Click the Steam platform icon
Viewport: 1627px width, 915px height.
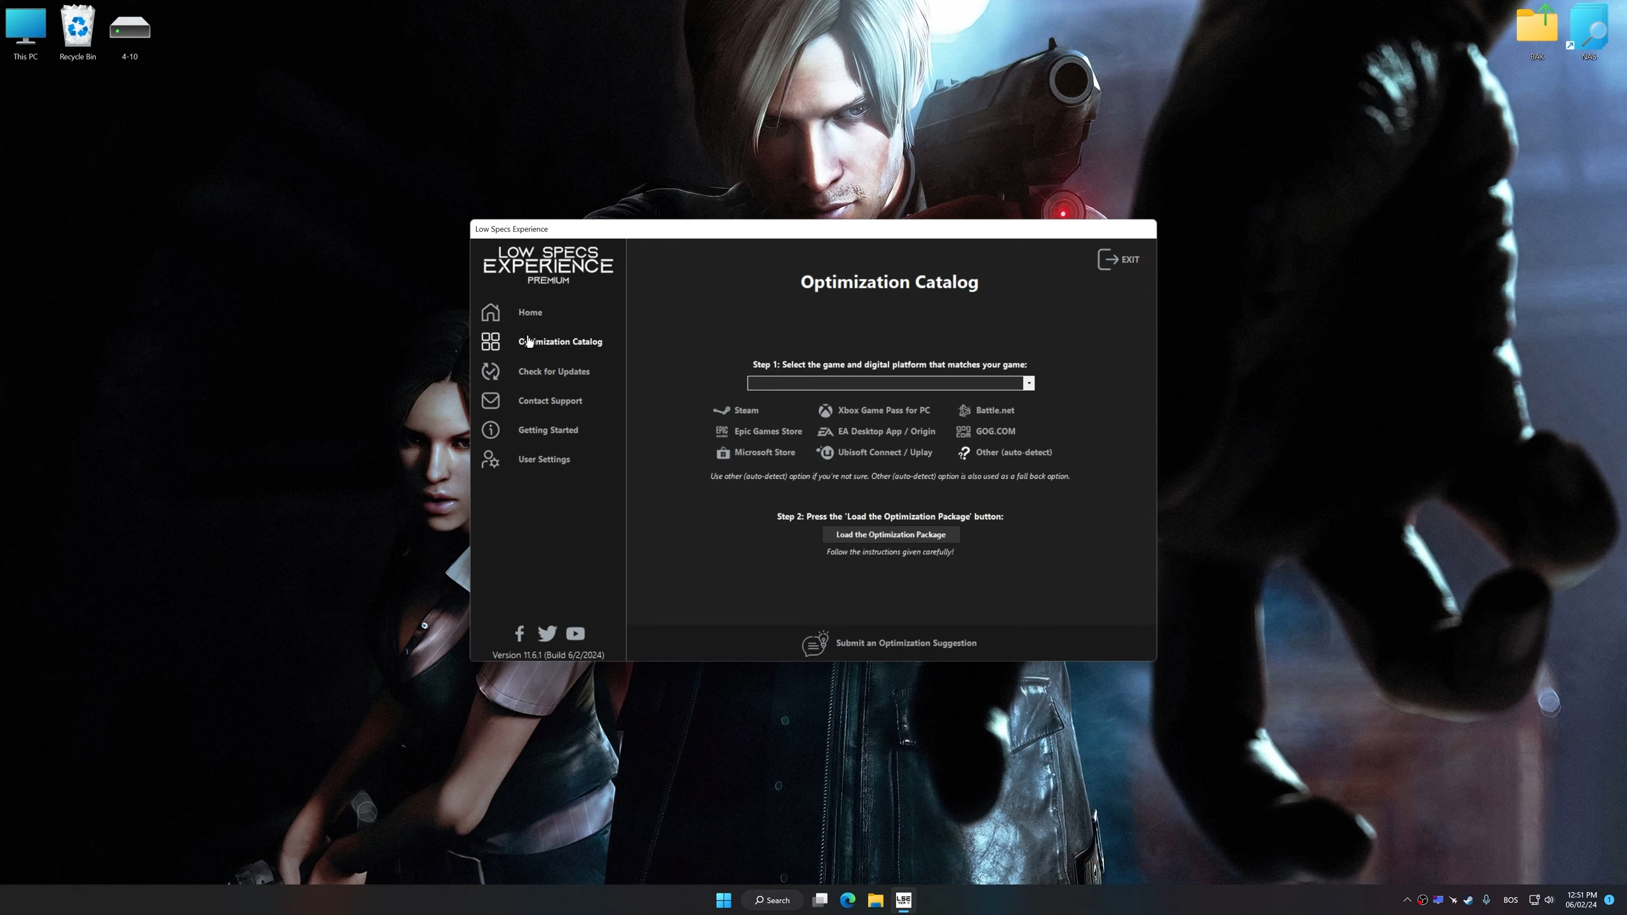721,410
